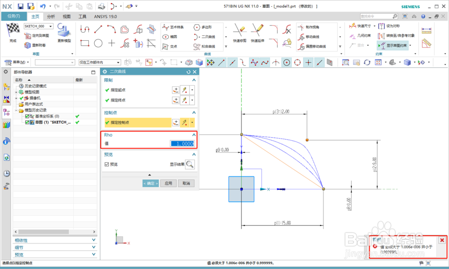Open the SKETCH_000 sketch name dropdown
The image size is (449, 269).
coord(51,26)
